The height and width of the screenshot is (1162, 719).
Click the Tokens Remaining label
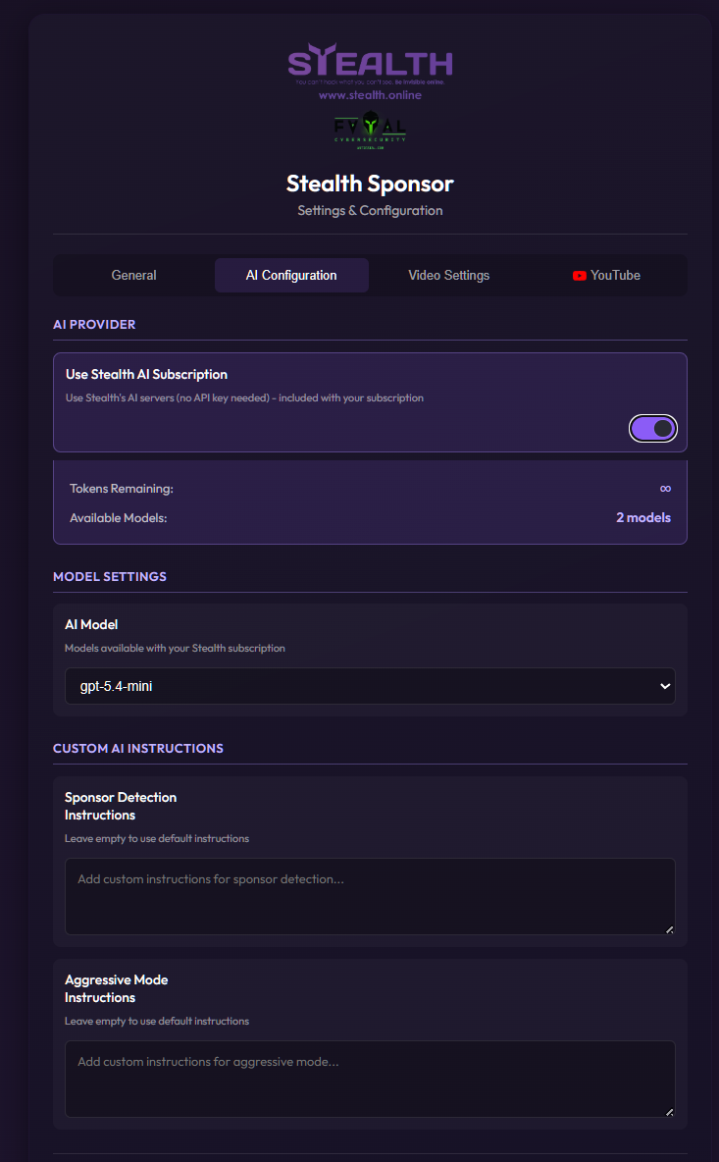(121, 489)
